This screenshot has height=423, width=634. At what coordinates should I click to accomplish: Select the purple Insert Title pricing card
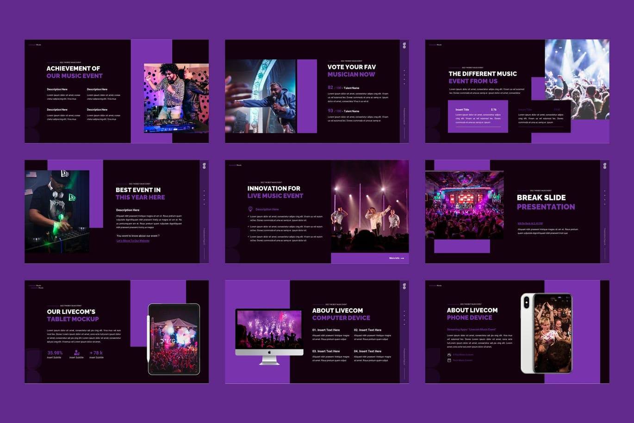[x=478, y=117]
